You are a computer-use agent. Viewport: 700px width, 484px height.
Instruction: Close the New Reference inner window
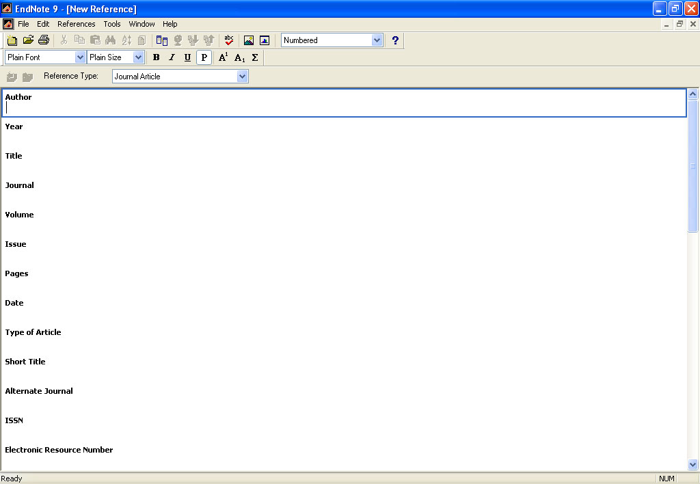693,24
